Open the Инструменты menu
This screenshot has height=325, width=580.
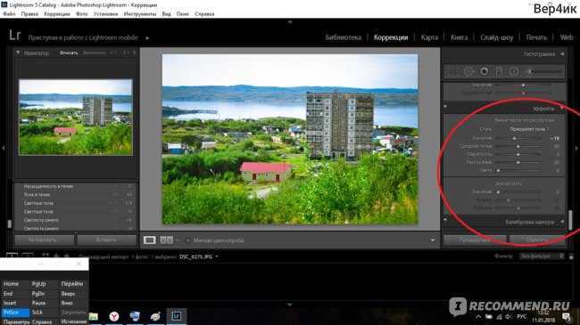tap(140, 13)
